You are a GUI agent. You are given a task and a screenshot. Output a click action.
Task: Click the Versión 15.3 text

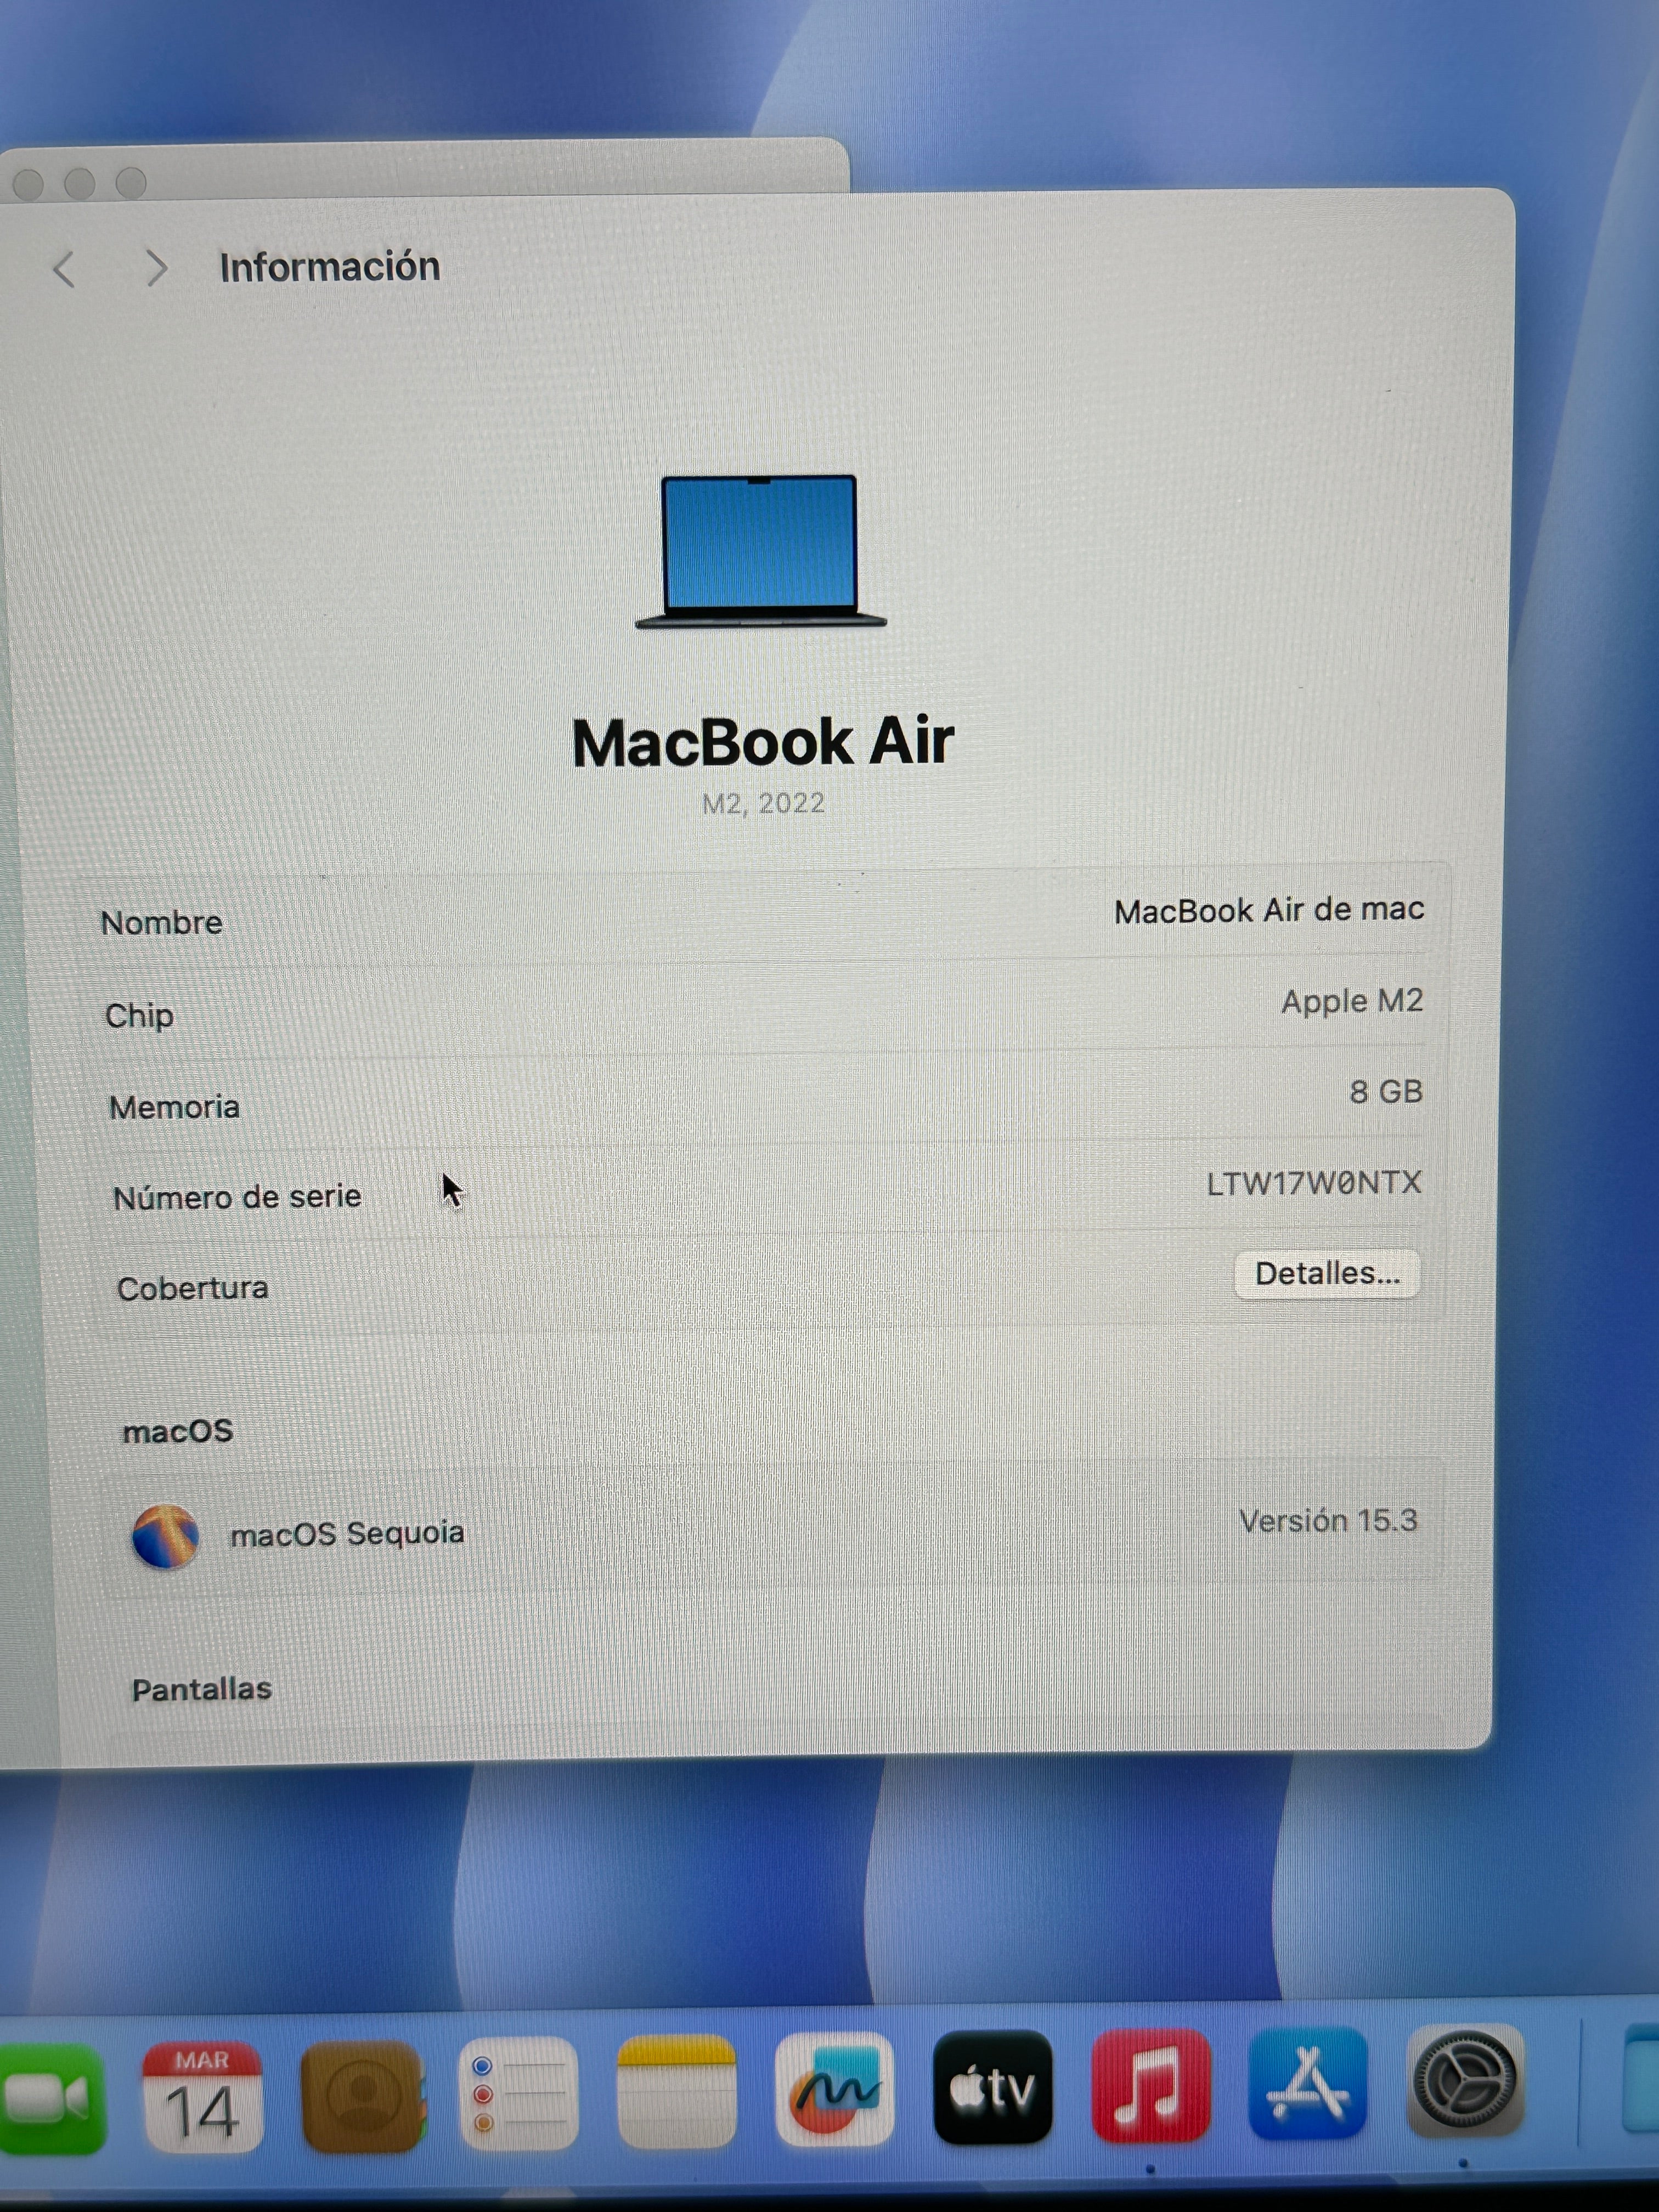pyautogui.click(x=1328, y=1521)
